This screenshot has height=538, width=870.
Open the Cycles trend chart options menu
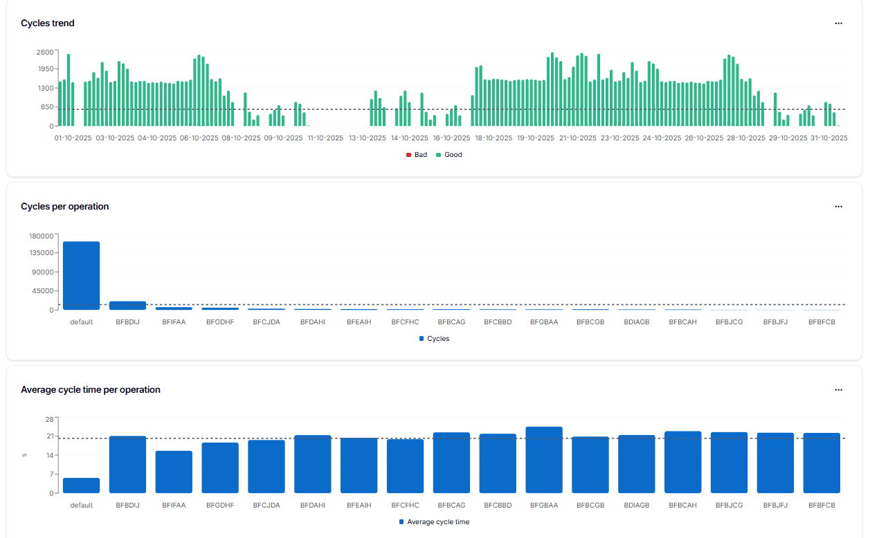click(x=838, y=23)
